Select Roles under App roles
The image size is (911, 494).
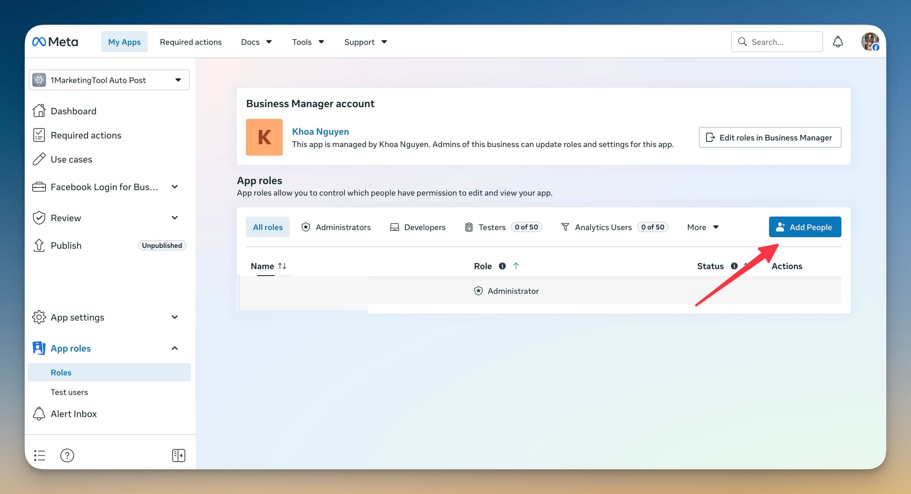pyautogui.click(x=109, y=372)
